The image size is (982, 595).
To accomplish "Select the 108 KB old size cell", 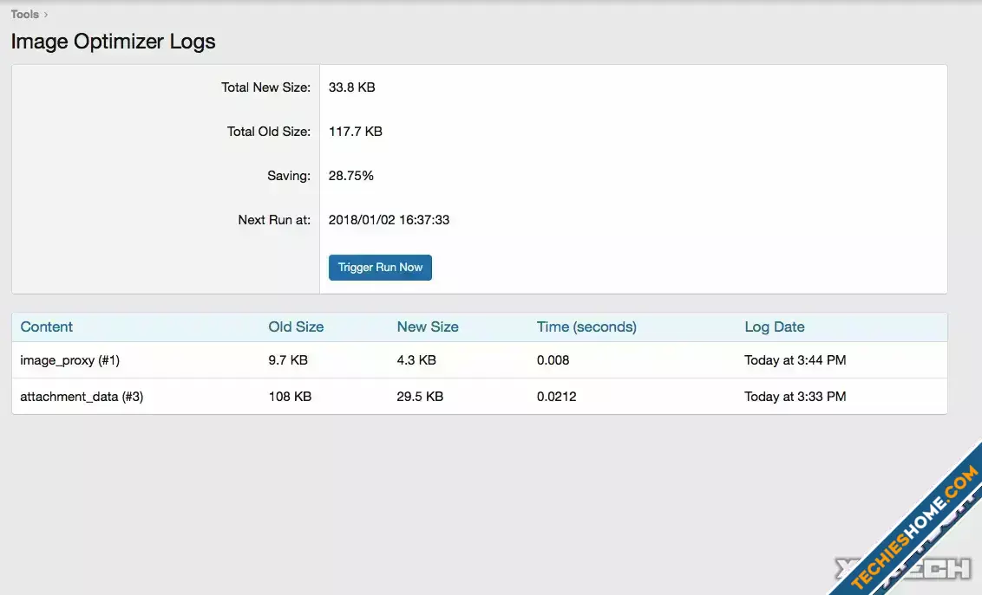I will click(x=290, y=396).
